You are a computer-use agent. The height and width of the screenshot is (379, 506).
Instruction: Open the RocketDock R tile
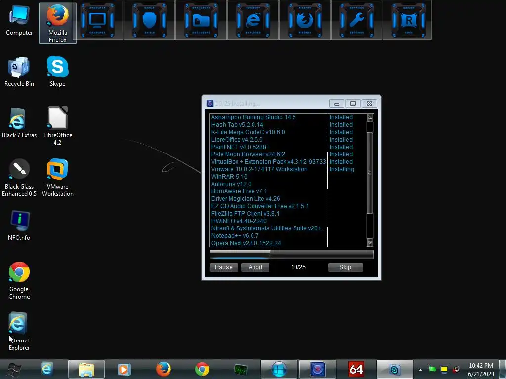[408, 20]
